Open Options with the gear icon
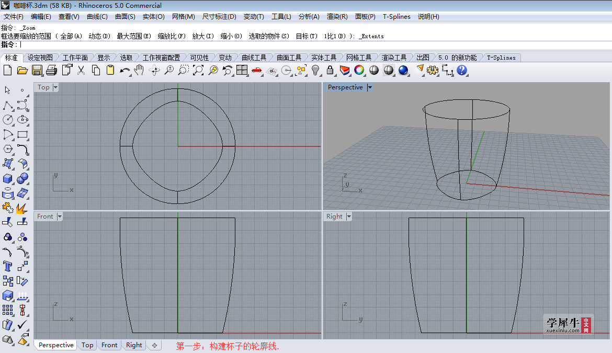612x353 pixels. point(433,70)
